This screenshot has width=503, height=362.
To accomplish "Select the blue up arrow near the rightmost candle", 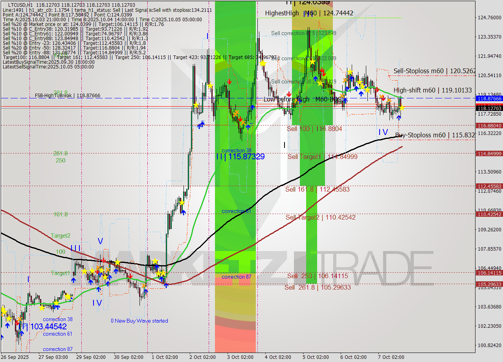I will [x=399, y=117].
